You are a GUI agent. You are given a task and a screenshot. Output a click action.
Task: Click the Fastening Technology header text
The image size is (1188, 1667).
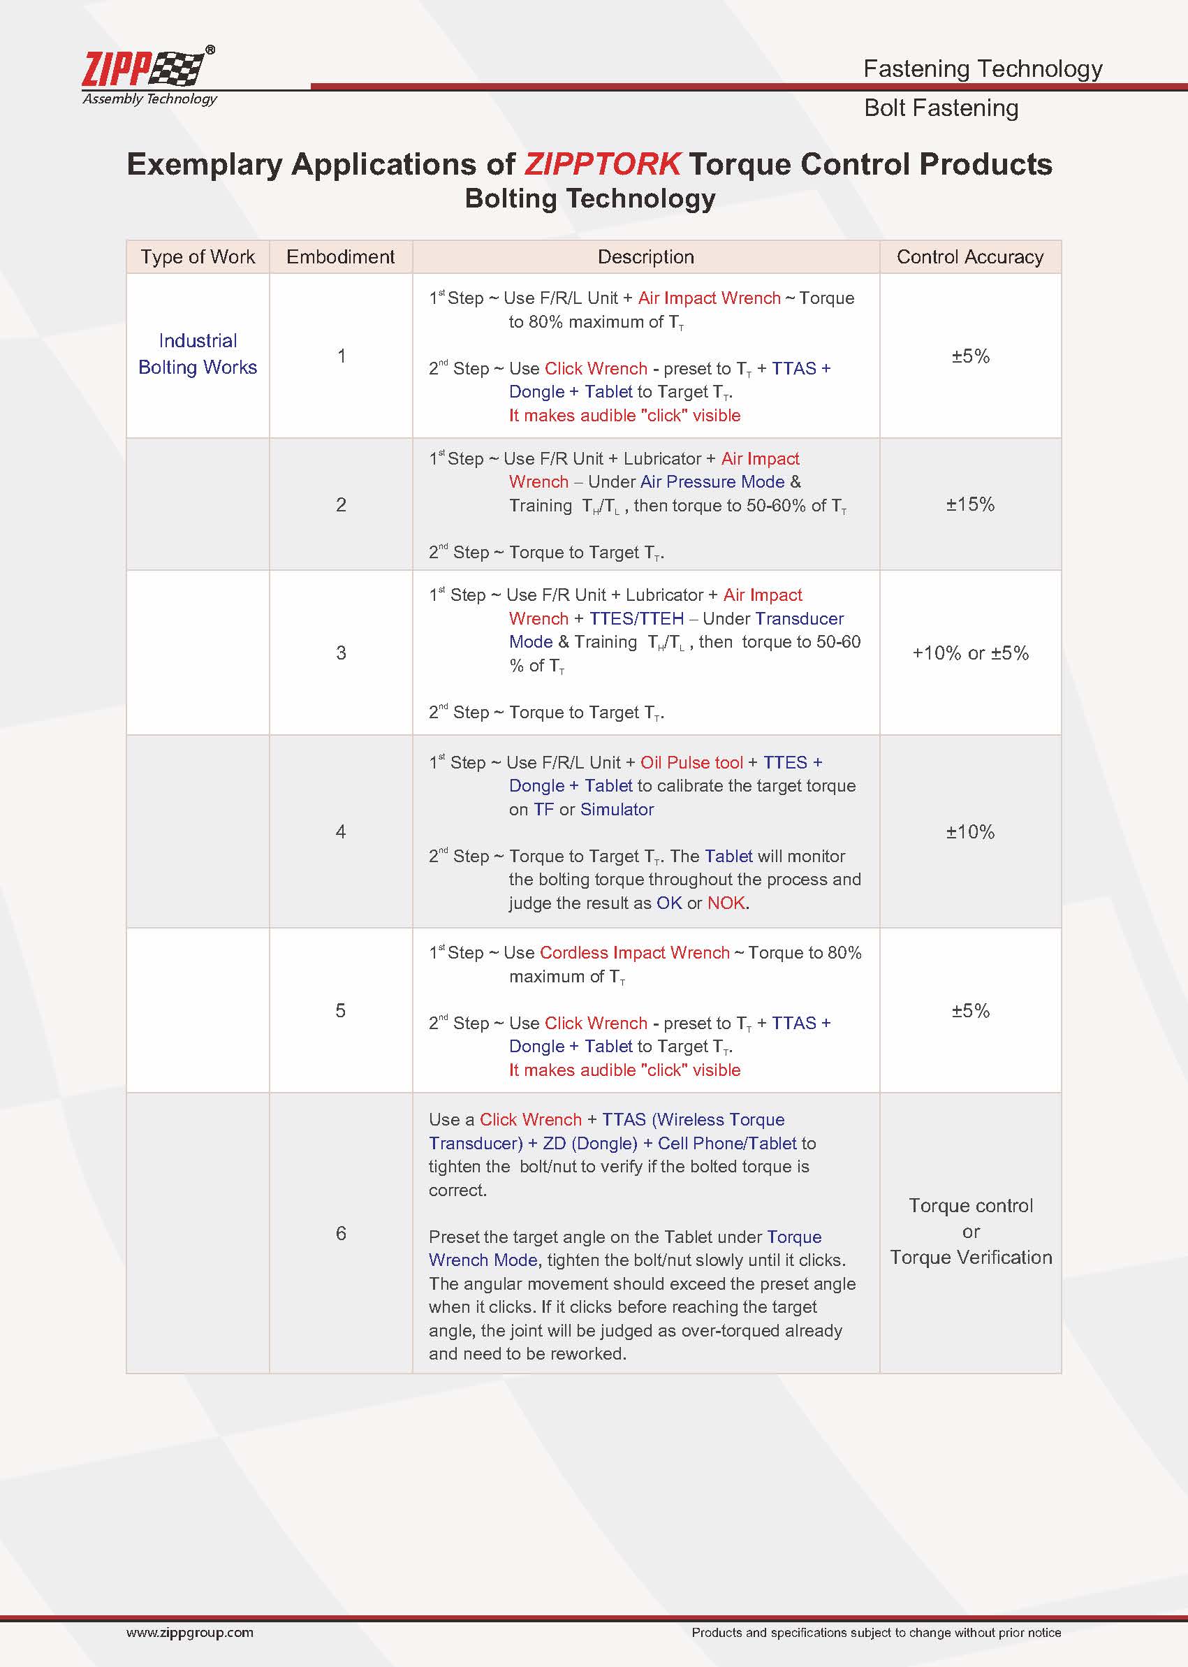982,68
